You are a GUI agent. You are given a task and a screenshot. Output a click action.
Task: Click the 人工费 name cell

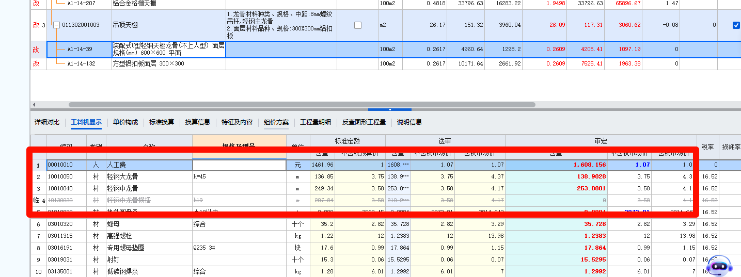[x=149, y=165]
